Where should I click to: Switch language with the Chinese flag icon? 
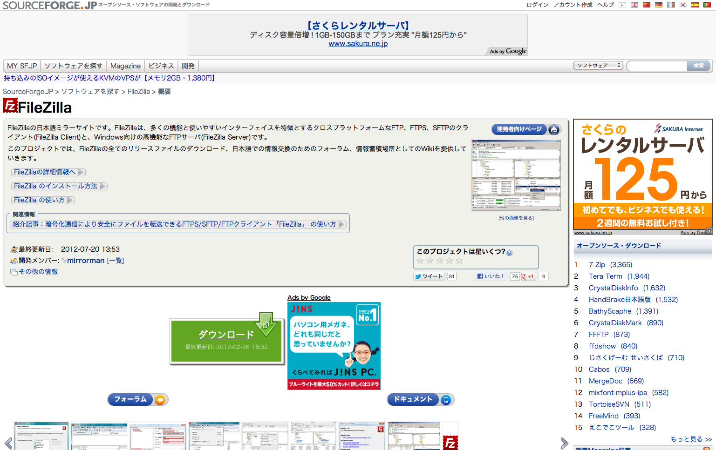pos(647,5)
